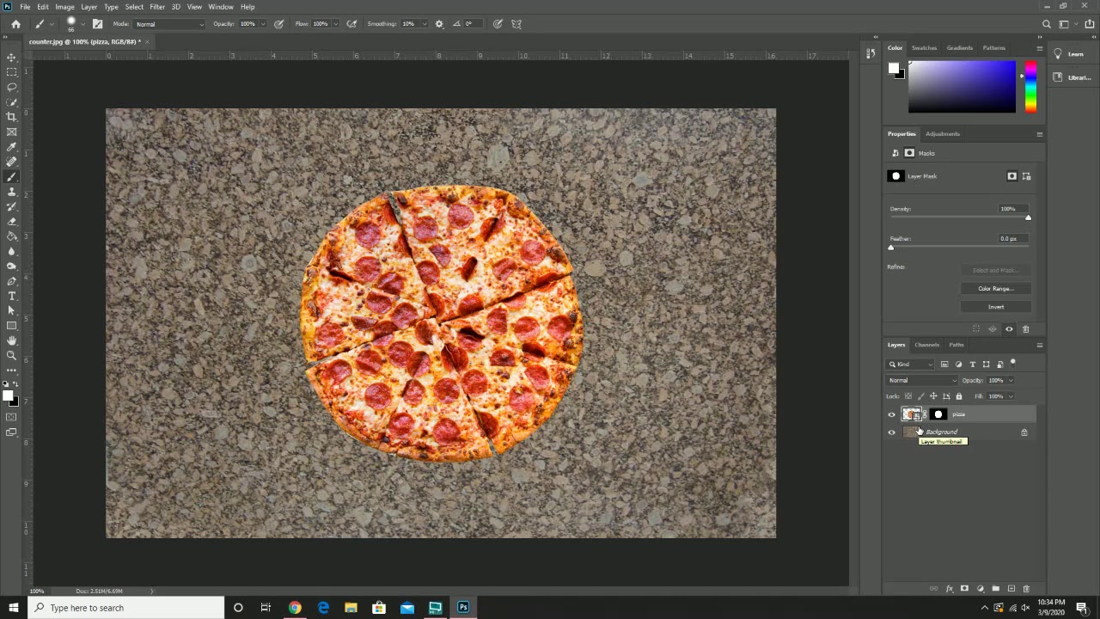This screenshot has width=1100, height=619.
Task: Toggle lock all for the layer
Action: (959, 396)
